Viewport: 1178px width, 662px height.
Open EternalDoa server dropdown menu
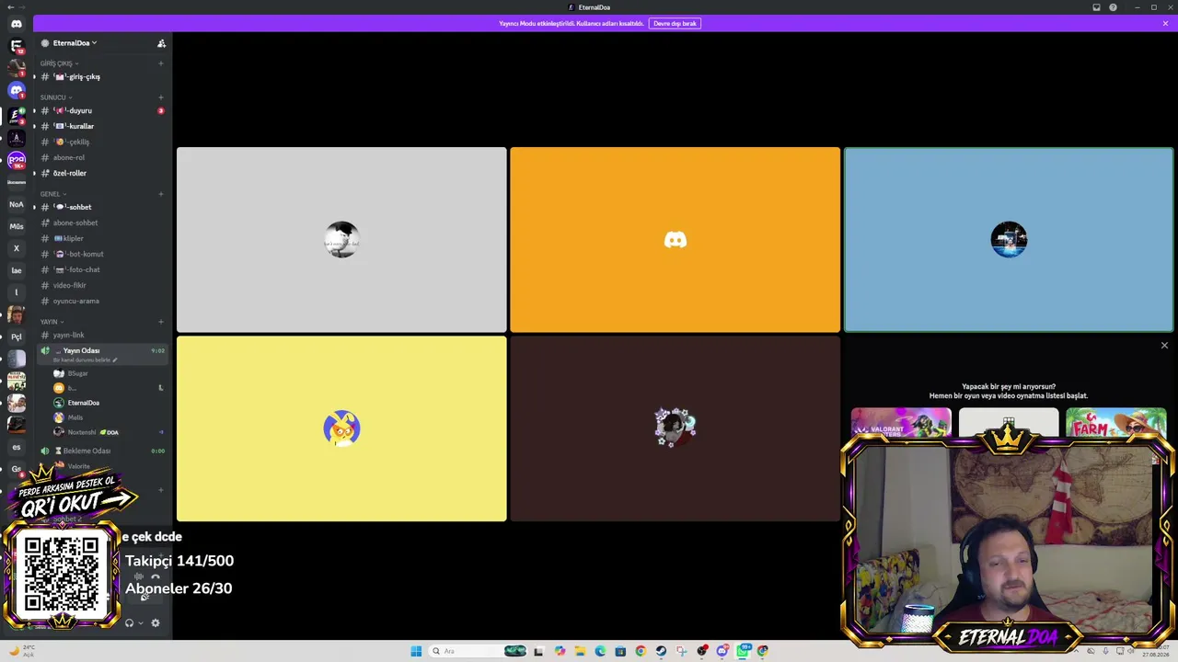click(x=75, y=43)
